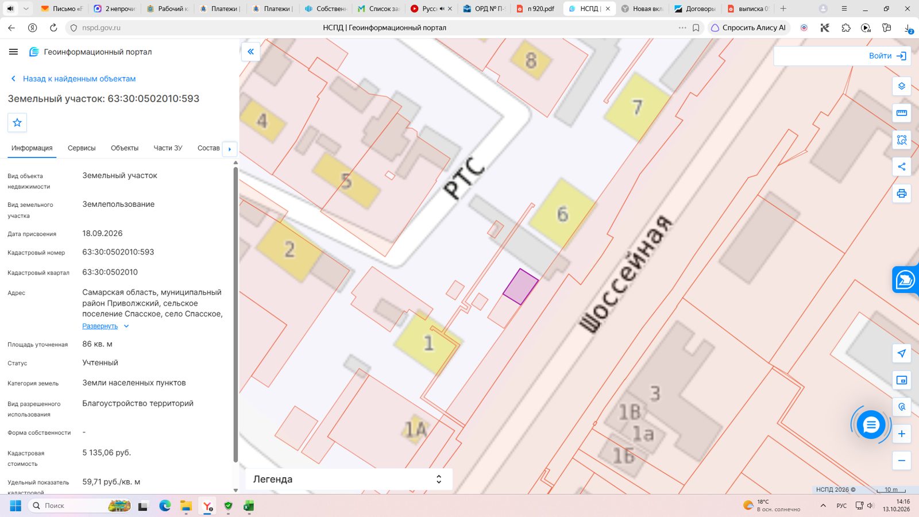The width and height of the screenshot is (919, 517).
Task: Activate the geolocation arrow icon
Action: coord(901,353)
